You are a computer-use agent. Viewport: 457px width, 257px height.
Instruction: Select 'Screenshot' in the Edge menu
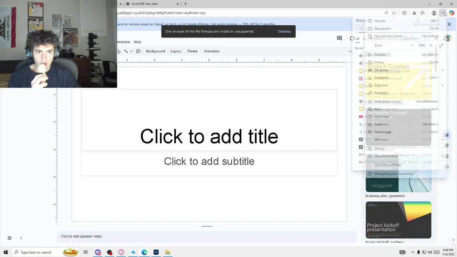click(x=406, y=124)
